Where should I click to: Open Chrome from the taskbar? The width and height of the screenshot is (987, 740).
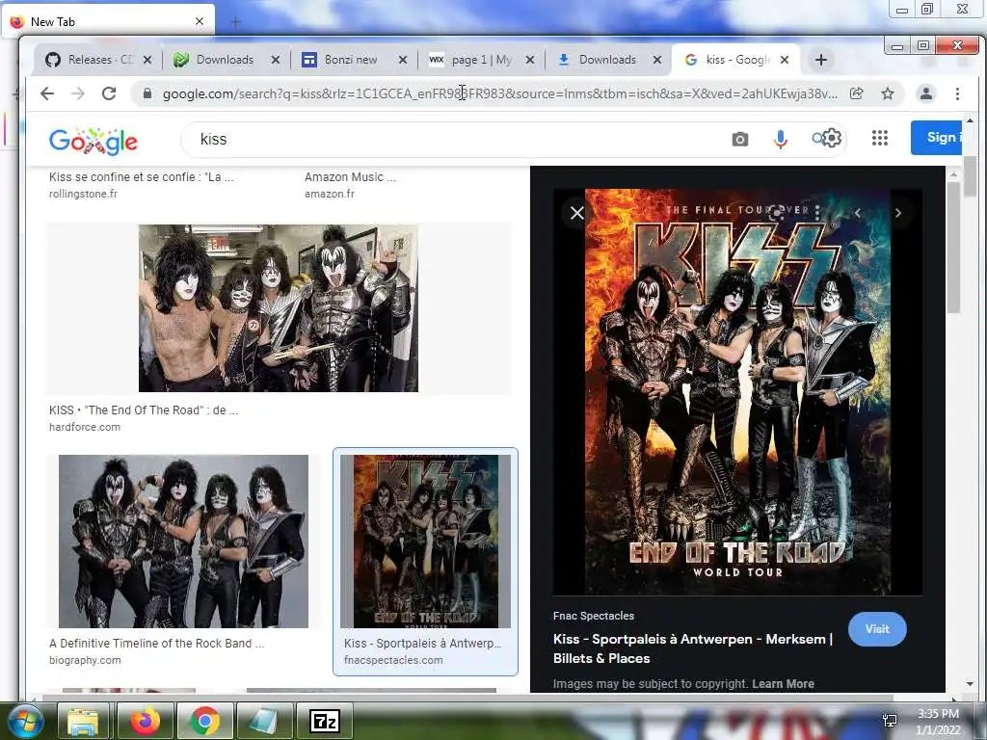(204, 721)
